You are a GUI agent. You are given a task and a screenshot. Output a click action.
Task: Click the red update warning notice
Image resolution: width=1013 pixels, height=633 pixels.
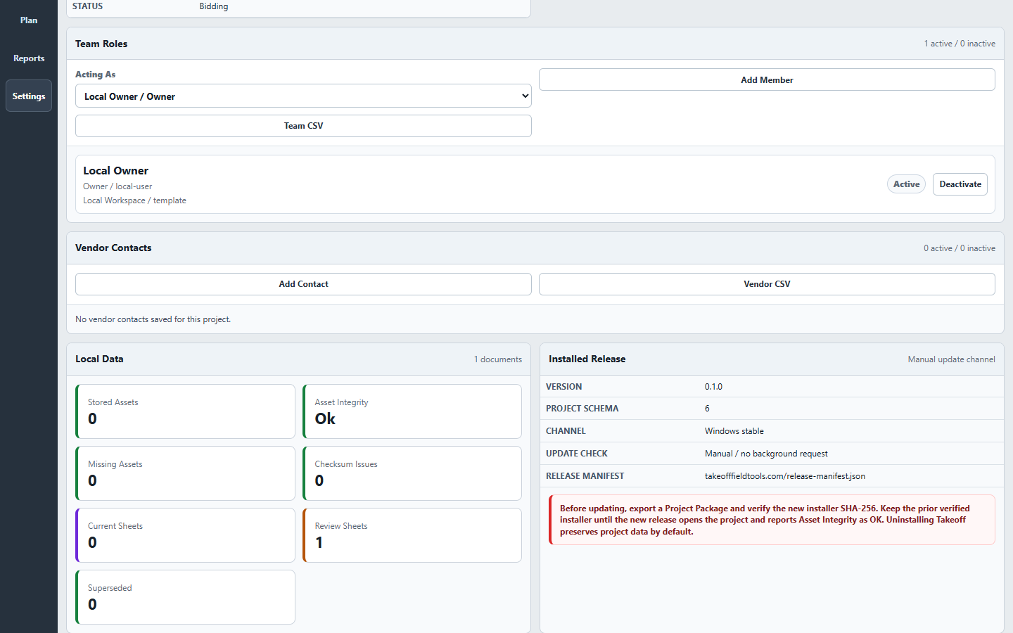pos(772,520)
